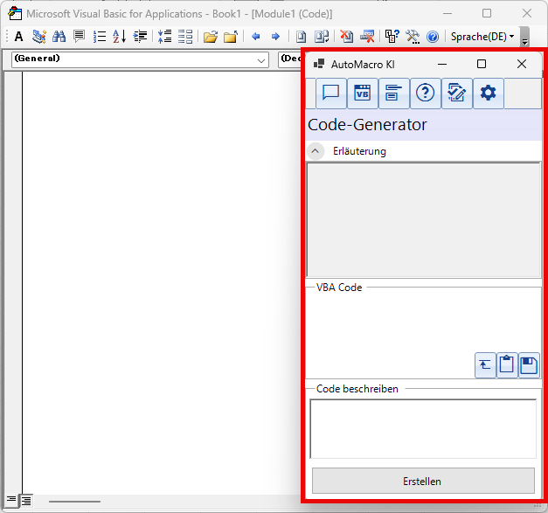Switch to procedure view button at bottom left

[x=11, y=501]
